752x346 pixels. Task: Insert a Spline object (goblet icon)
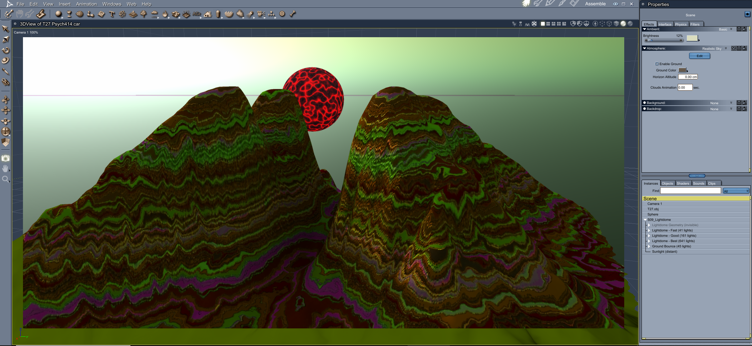(x=69, y=14)
